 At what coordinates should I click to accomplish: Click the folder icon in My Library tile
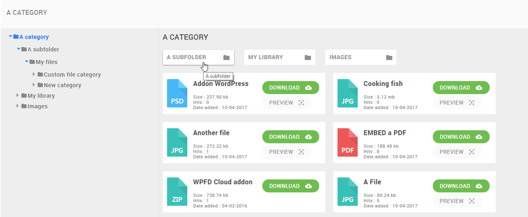click(x=308, y=57)
